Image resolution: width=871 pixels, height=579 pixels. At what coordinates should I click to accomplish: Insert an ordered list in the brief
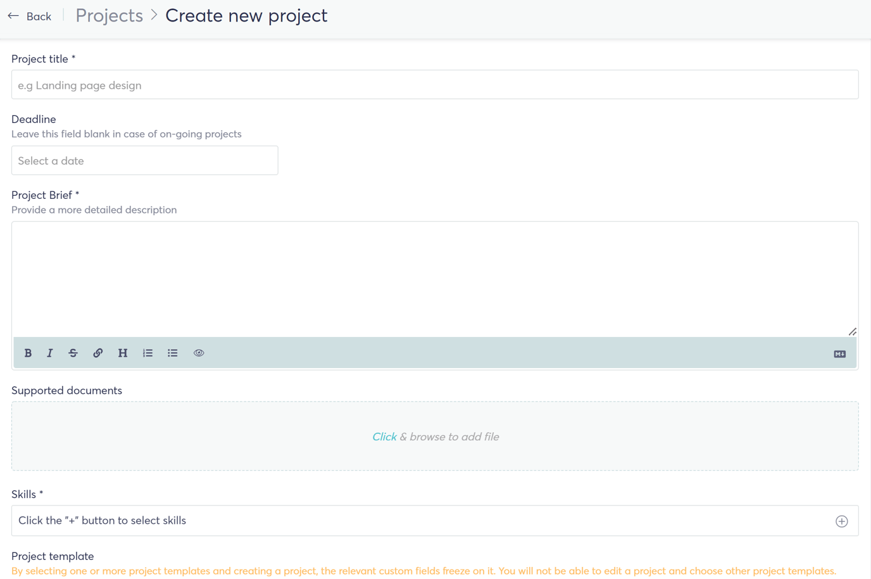coord(147,353)
